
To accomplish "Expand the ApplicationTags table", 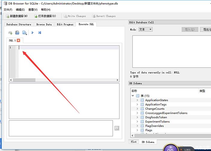I will coord(137,104).
